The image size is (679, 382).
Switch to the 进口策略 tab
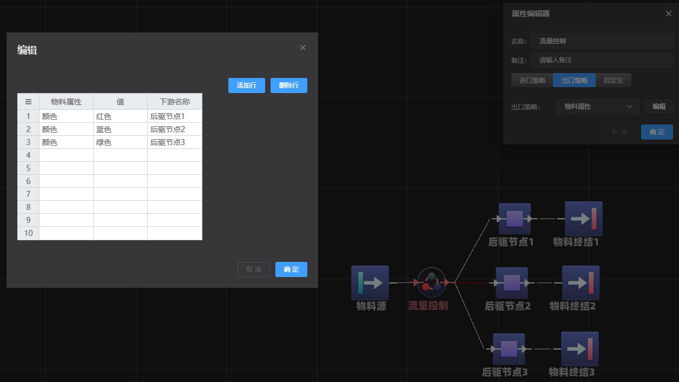532,81
